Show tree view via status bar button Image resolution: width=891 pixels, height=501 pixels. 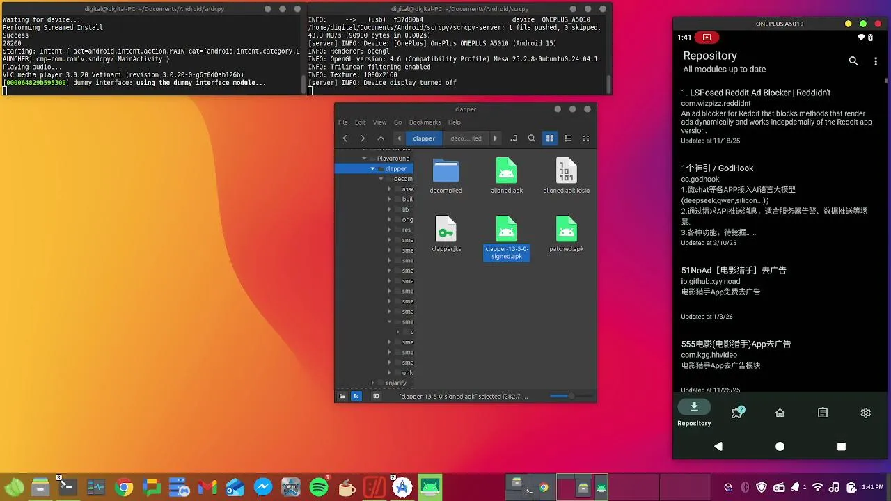(356, 396)
